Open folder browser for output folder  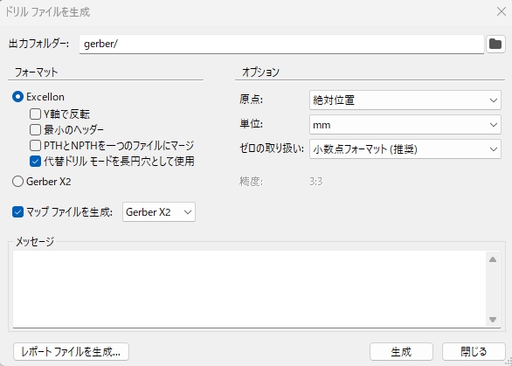click(x=495, y=44)
